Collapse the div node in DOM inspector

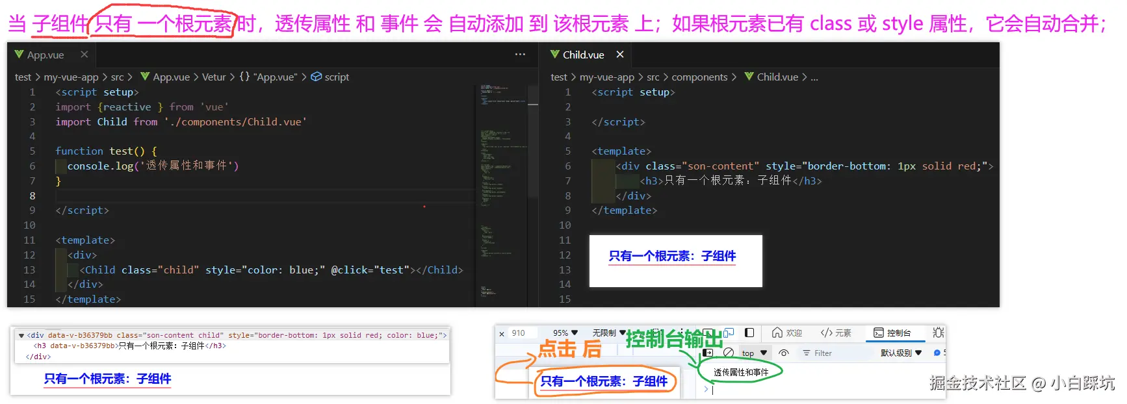tap(21, 336)
